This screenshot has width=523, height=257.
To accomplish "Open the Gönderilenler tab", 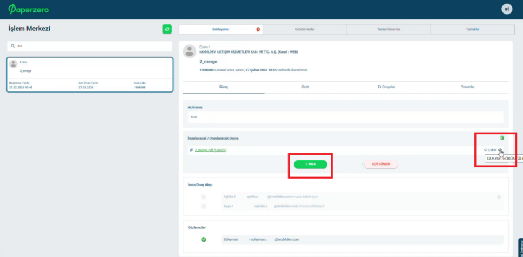I will [304, 29].
